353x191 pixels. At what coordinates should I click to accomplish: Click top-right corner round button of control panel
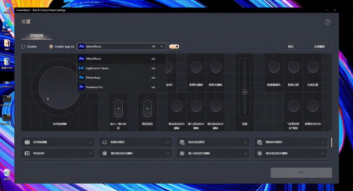point(313,67)
